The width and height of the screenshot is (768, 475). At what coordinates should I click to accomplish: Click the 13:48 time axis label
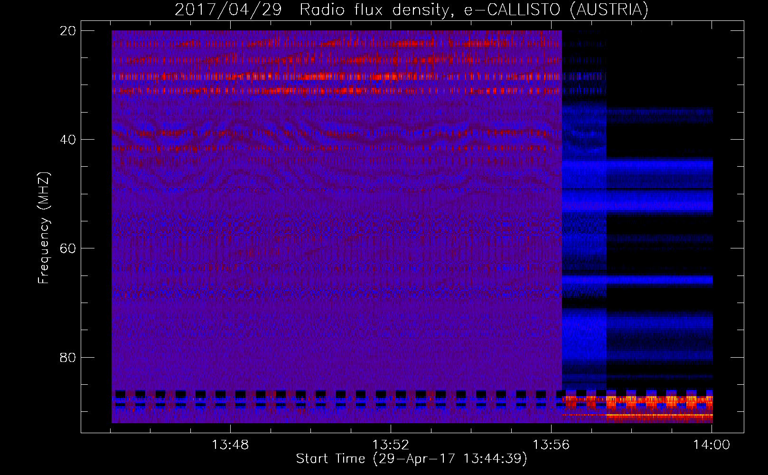click(x=230, y=445)
